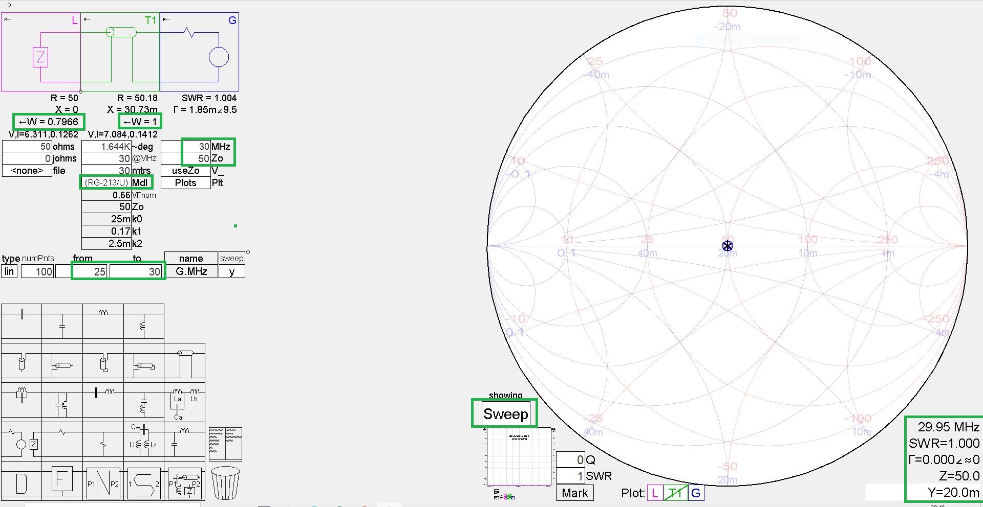Edit the sweep 'to' 30 field
The image size is (983, 507).
136,271
